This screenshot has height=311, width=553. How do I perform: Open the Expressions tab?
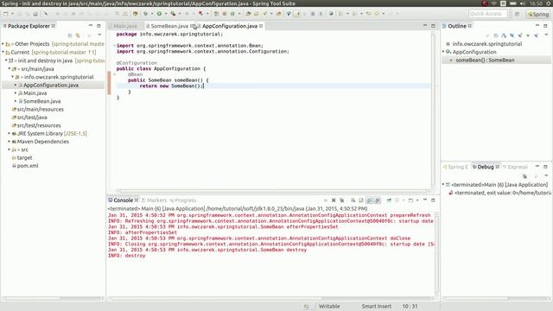coord(515,167)
